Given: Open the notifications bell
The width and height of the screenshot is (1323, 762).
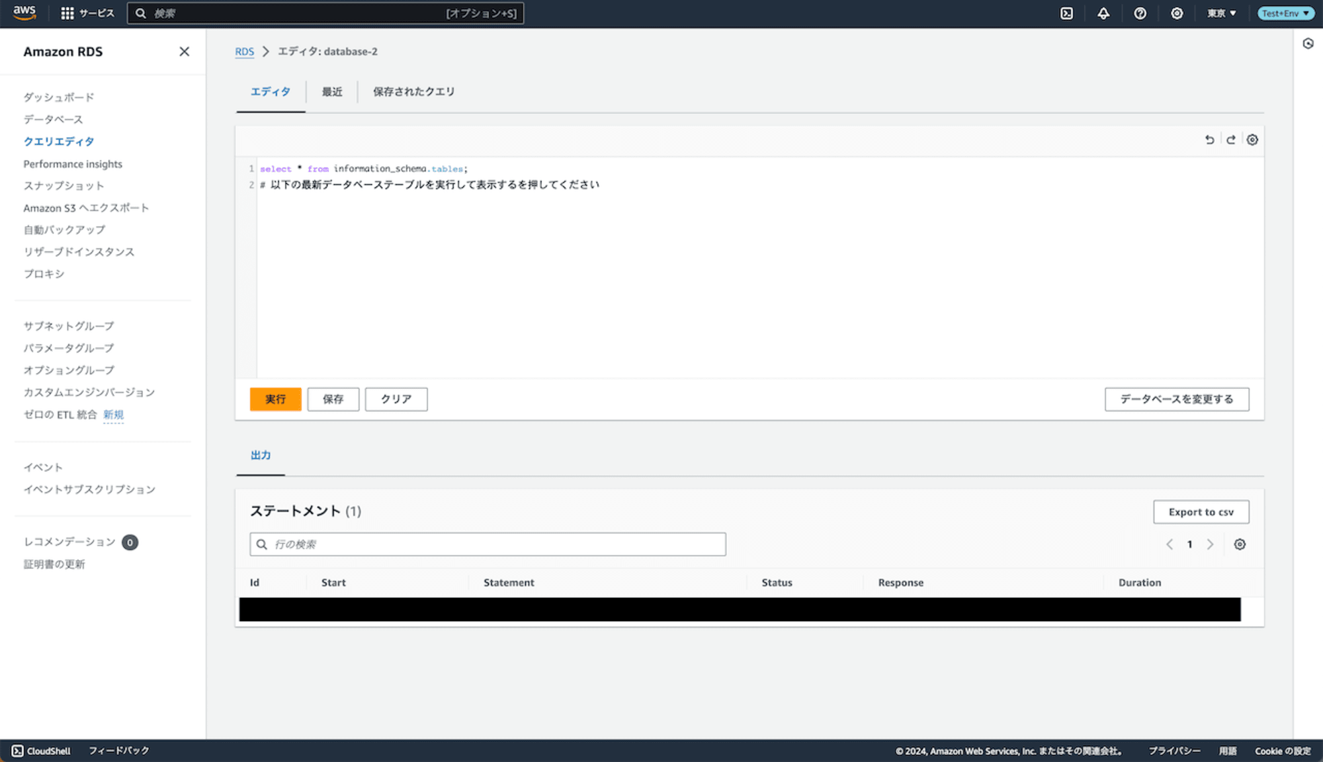Looking at the screenshot, I should (x=1103, y=13).
